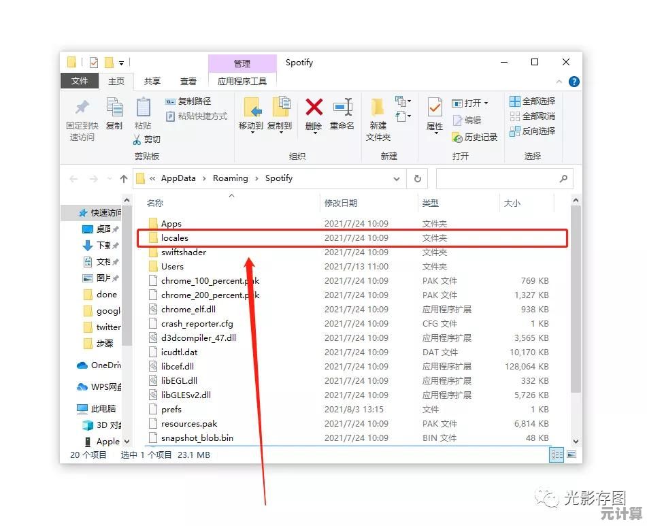The height and width of the screenshot is (526, 647).
Task: Click the chevron after AppData in the path
Action: coord(204,179)
